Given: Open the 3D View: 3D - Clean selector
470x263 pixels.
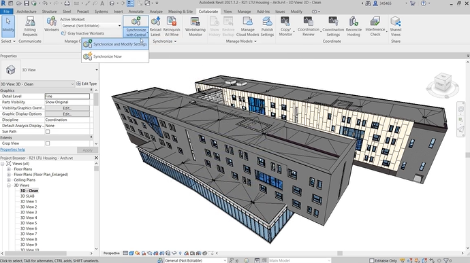Looking at the screenshot, I should (x=37, y=84).
